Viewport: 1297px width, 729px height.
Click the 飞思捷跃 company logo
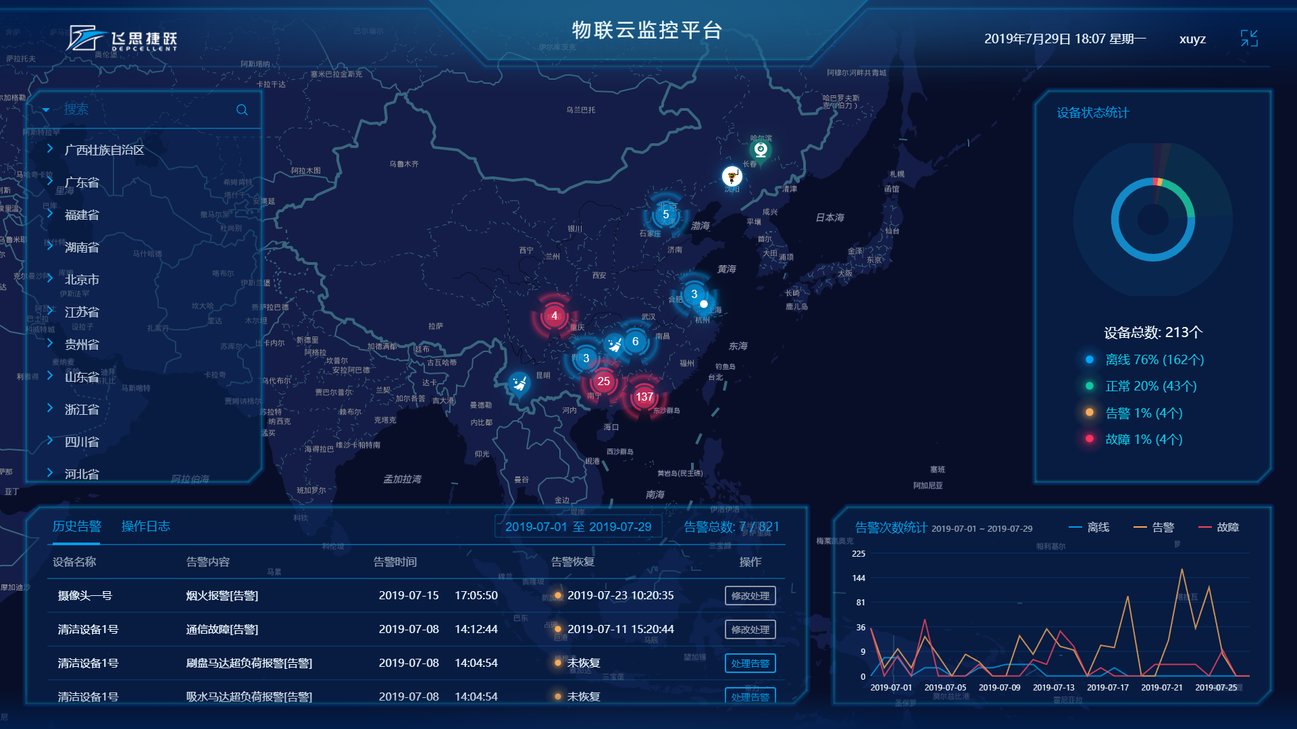coord(122,39)
